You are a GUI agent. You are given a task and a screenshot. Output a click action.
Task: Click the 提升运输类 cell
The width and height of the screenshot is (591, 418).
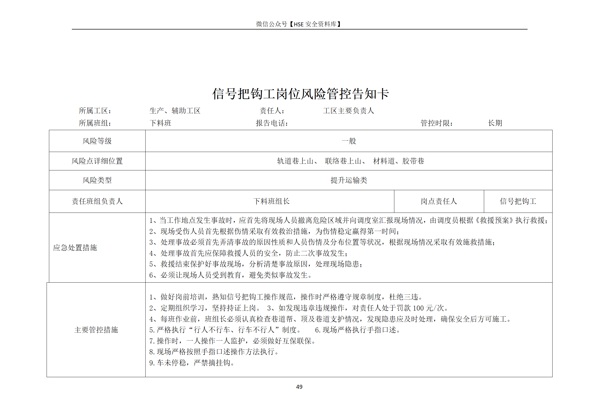point(349,180)
